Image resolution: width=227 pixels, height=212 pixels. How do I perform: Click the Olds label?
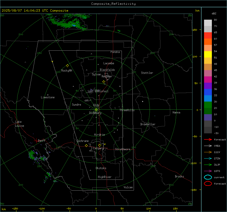click(x=96, y=105)
